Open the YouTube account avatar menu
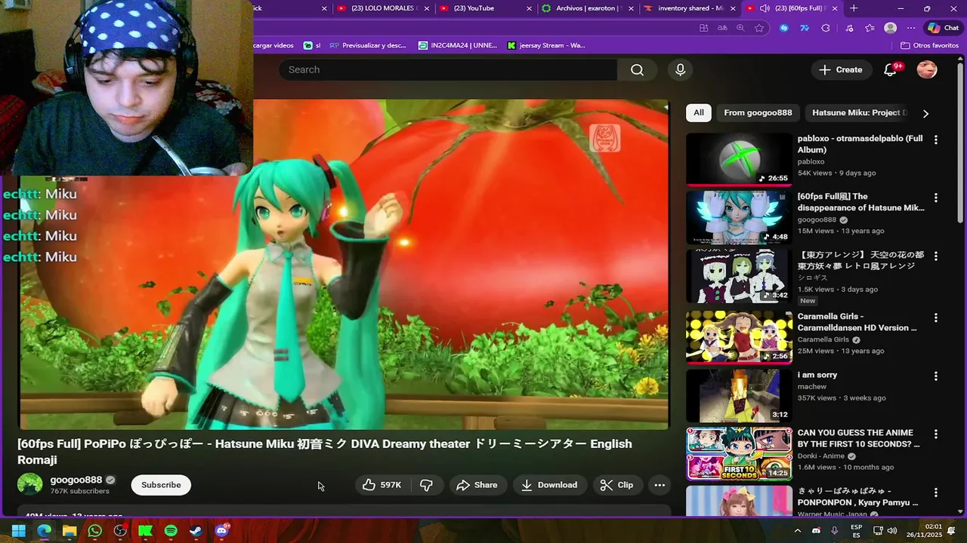 (x=927, y=69)
